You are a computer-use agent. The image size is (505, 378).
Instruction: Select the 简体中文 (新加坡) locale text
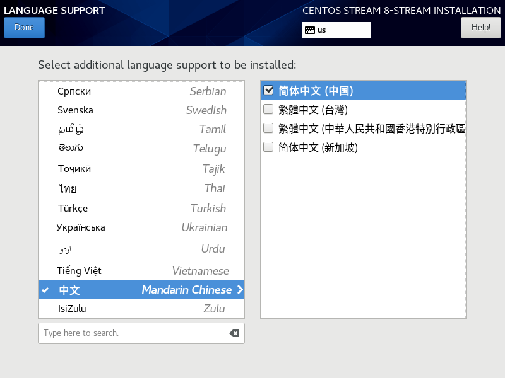pyautogui.click(x=318, y=147)
